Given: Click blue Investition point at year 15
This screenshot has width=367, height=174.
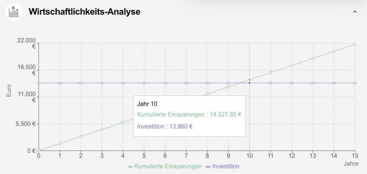Looking at the screenshot, I should (x=355, y=83).
